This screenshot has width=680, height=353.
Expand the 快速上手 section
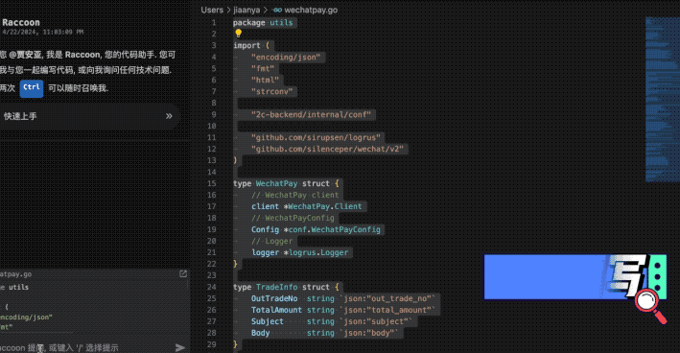coord(88,116)
